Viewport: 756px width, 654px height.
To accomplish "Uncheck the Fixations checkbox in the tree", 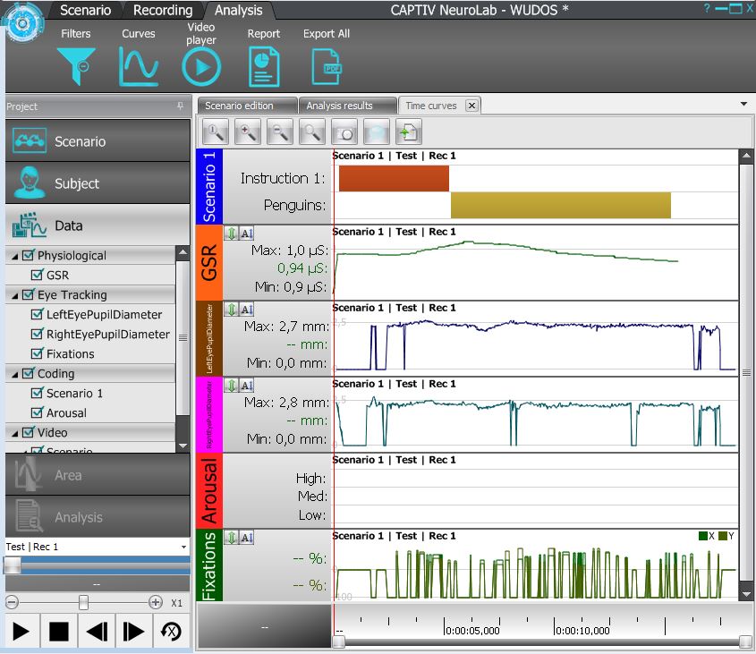I will (x=37, y=353).
